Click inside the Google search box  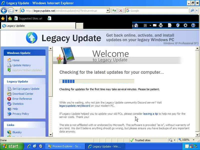tap(157, 11)
